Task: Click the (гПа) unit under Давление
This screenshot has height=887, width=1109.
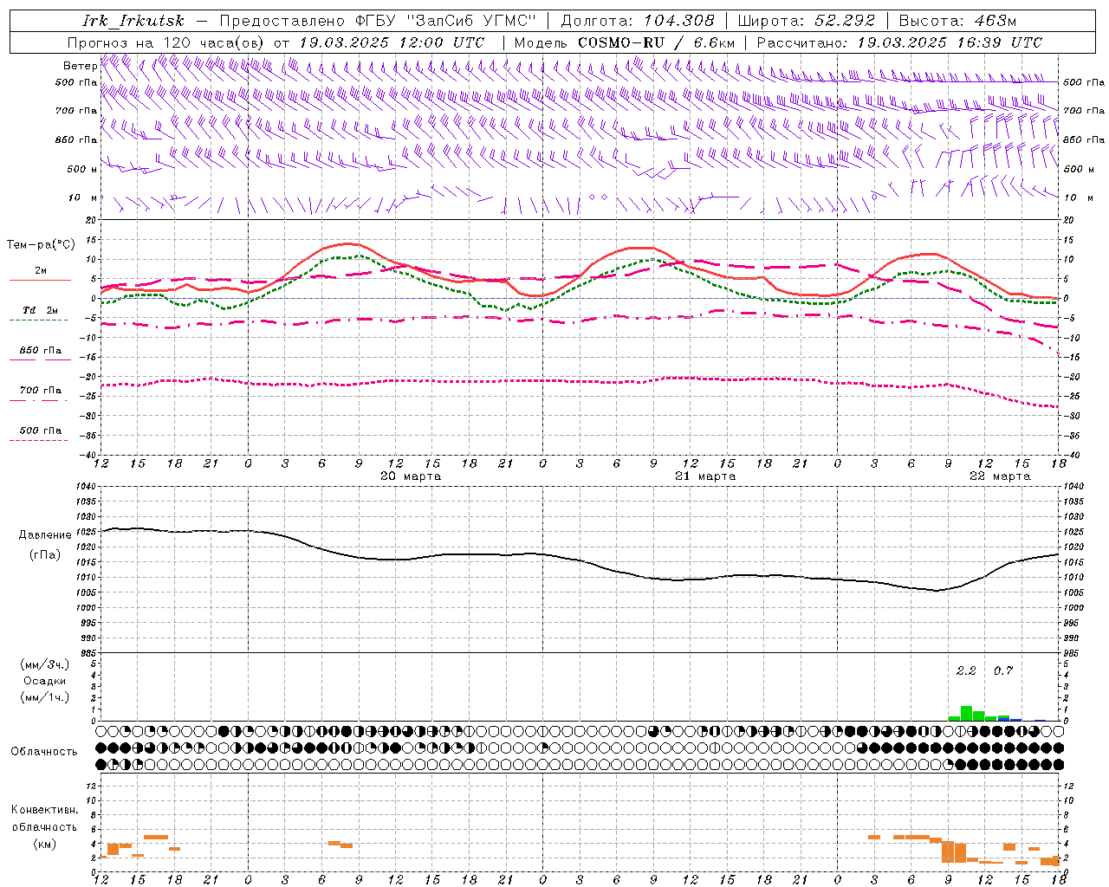Action: pos(45,554)
